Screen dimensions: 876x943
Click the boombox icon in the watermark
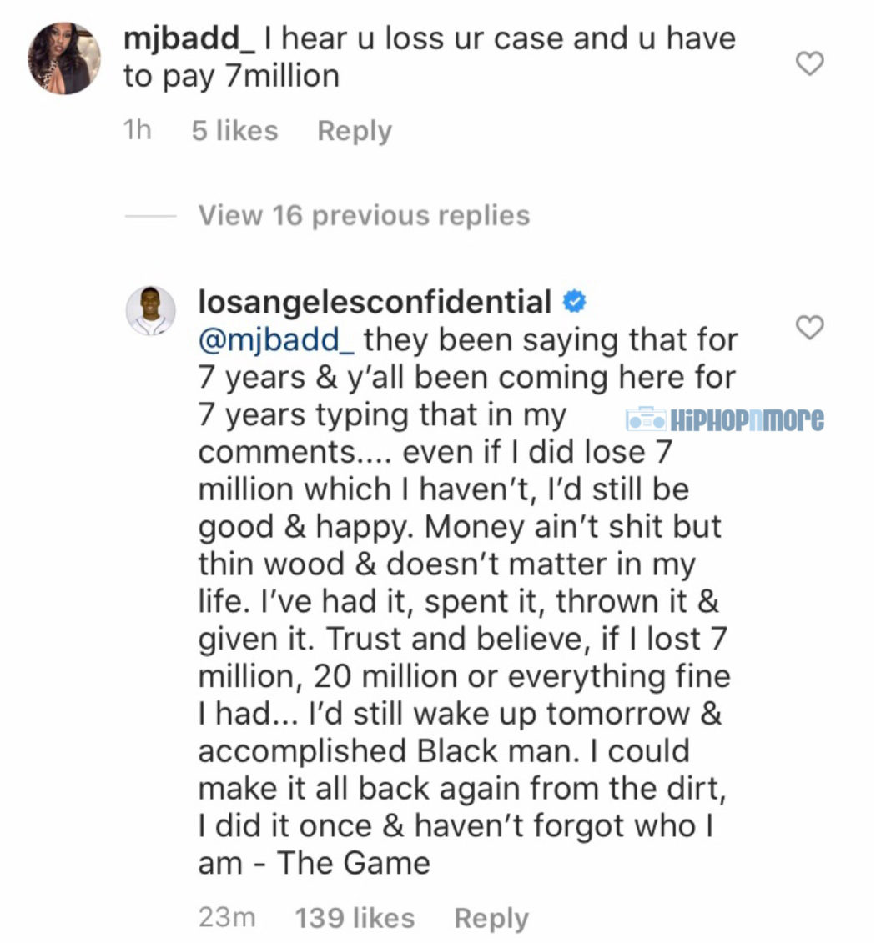[x=646, y=419]
